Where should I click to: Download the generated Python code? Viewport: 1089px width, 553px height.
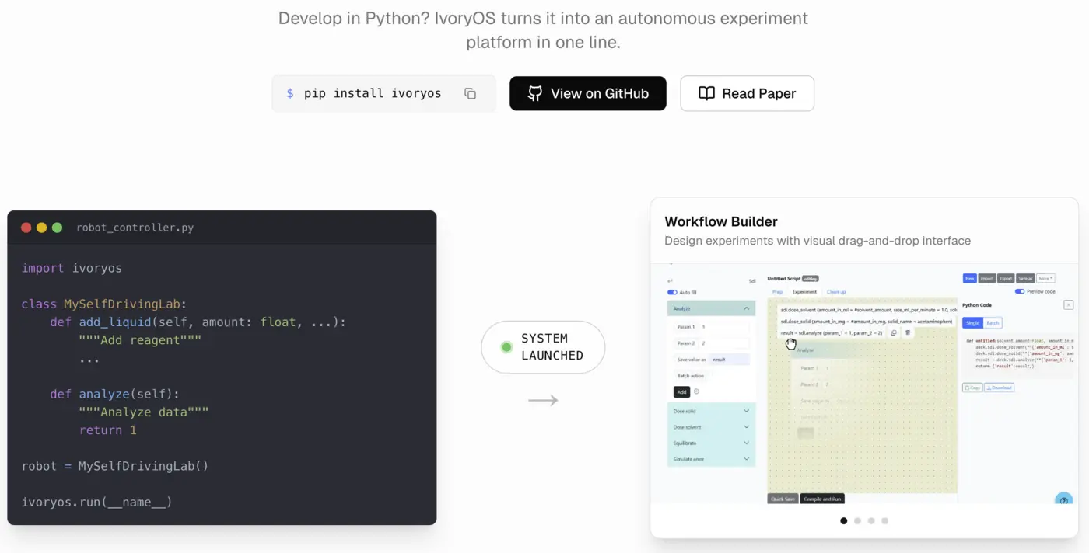click(999, 388)
